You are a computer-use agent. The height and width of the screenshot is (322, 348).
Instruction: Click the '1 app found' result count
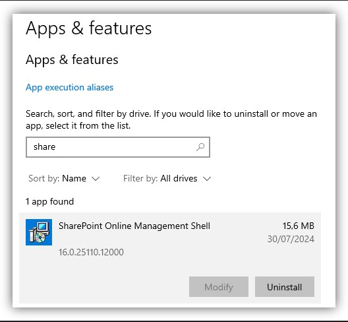coord(49,201)
